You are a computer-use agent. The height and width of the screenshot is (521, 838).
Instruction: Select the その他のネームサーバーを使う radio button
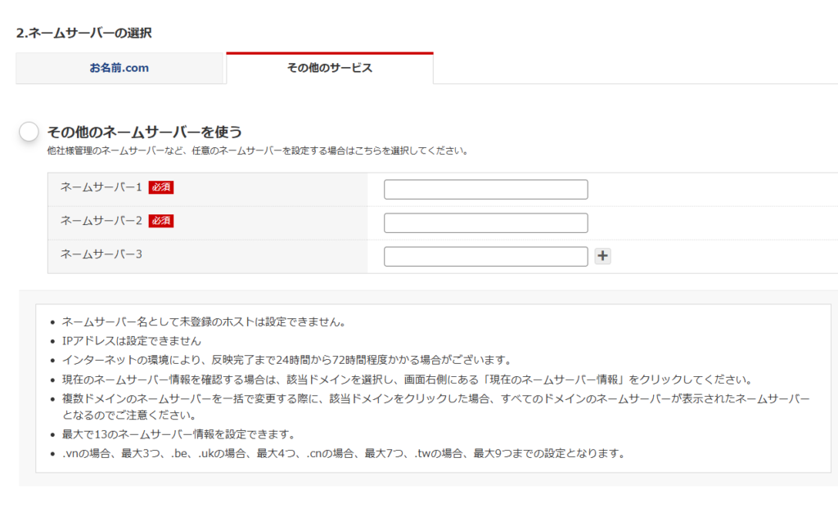point(29,132)
